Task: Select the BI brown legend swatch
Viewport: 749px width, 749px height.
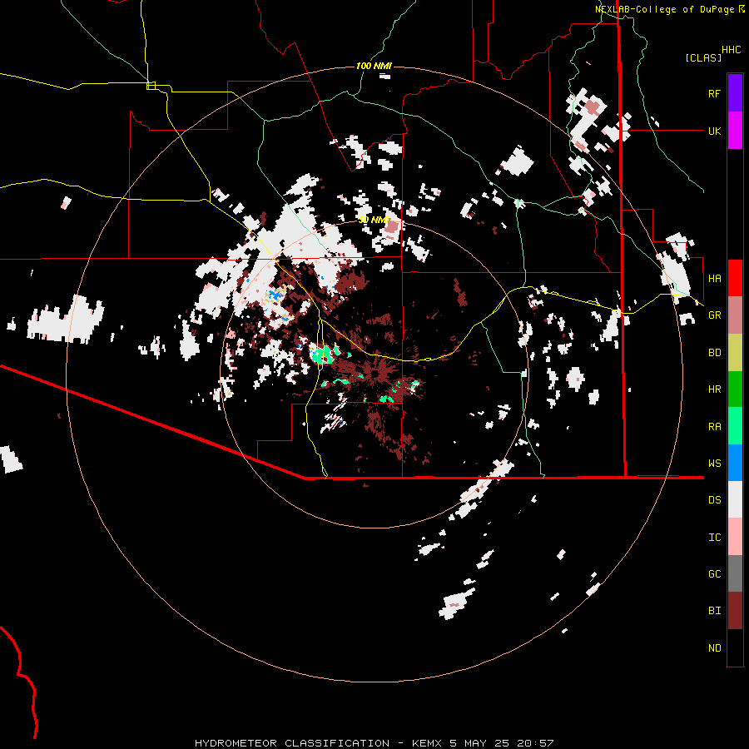Action: (735, 611)
